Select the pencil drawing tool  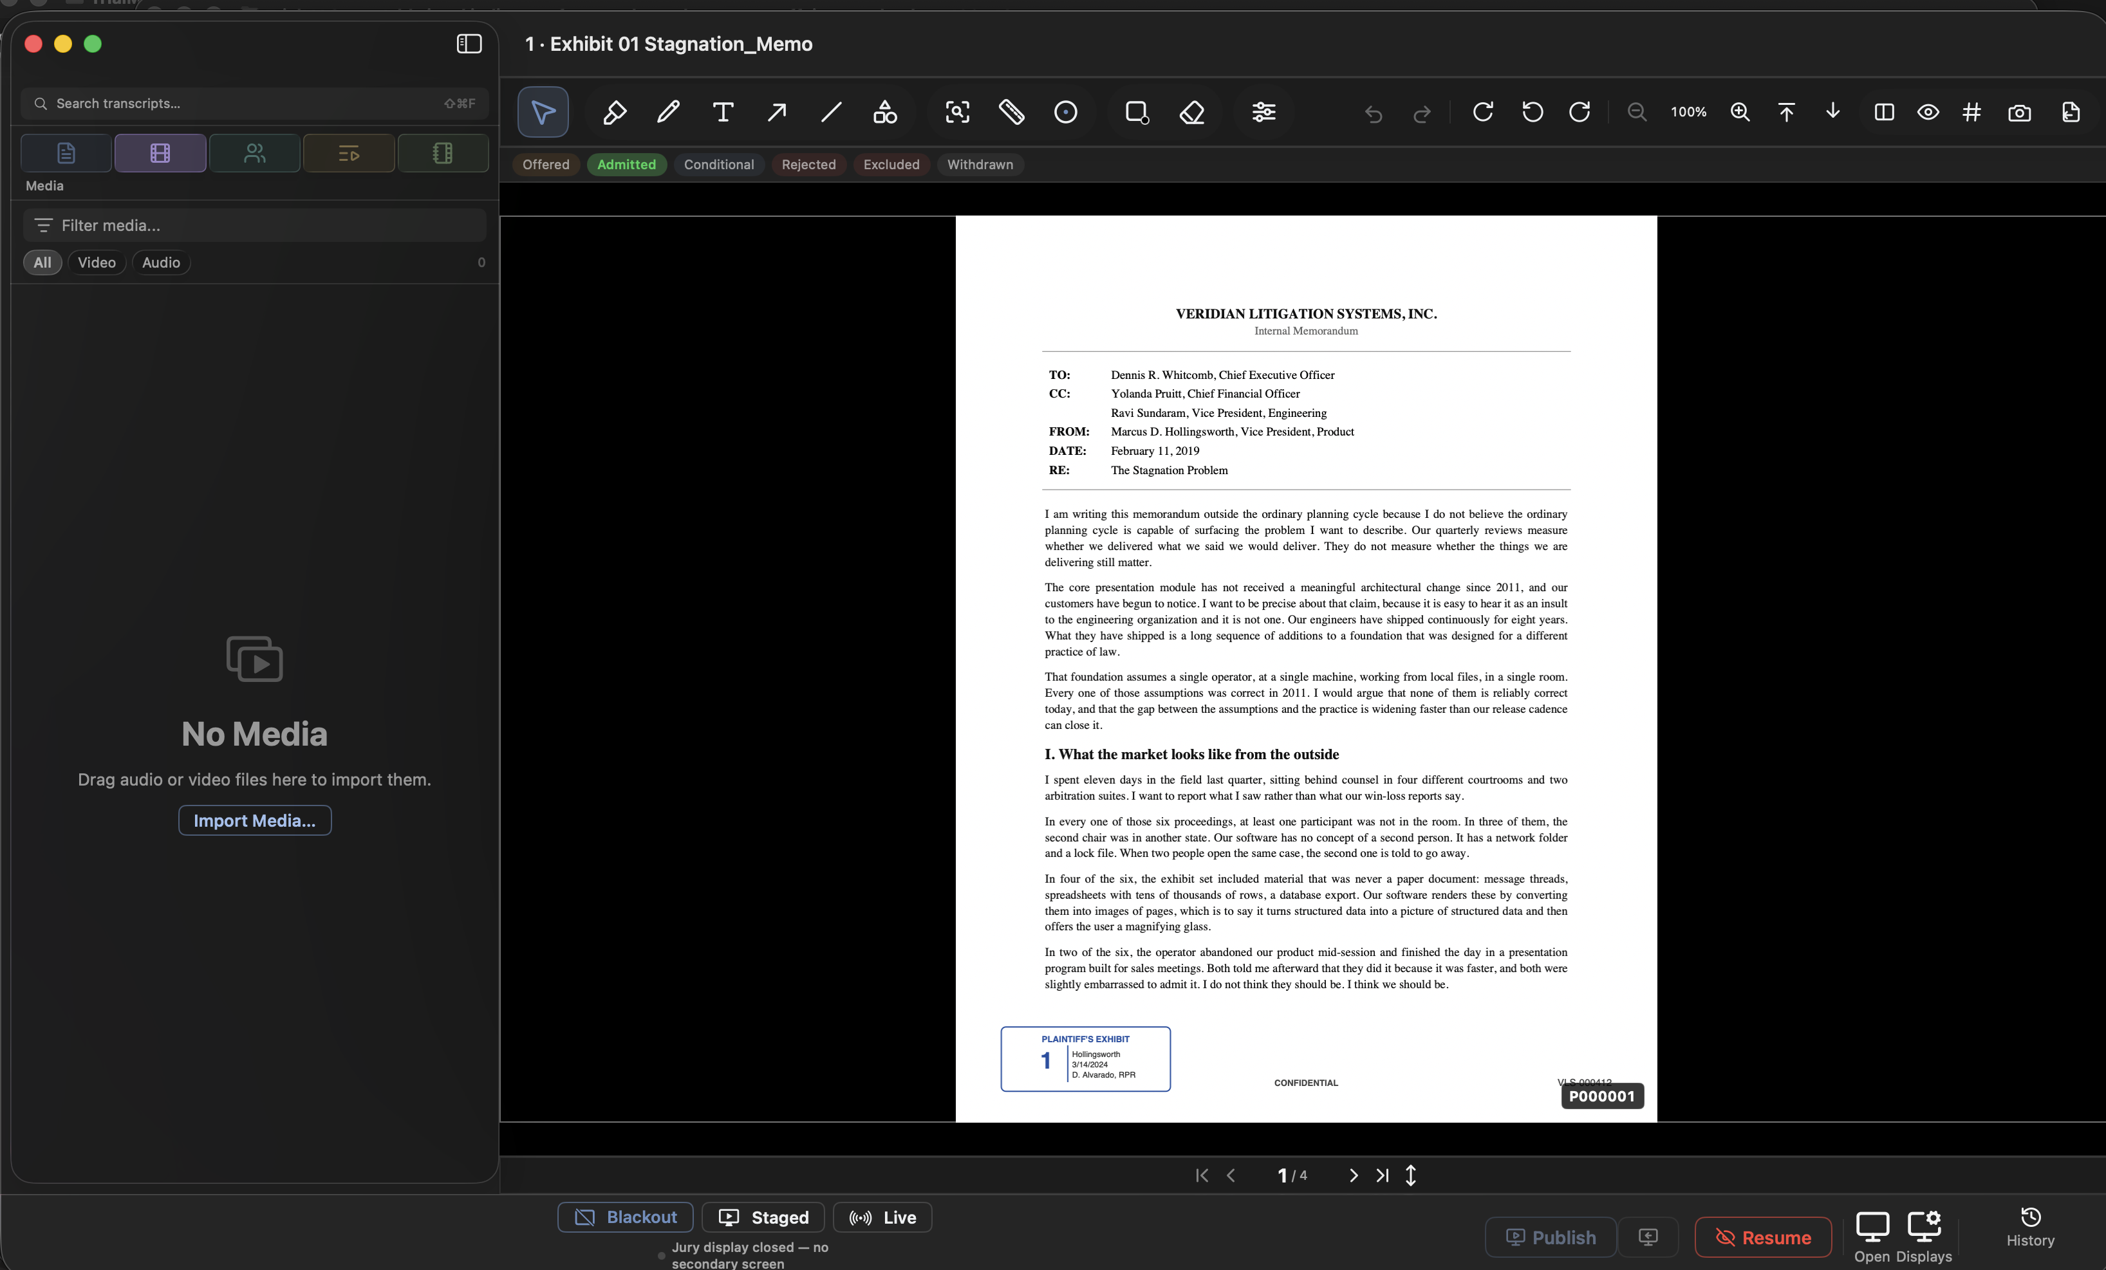click(668, 112)
